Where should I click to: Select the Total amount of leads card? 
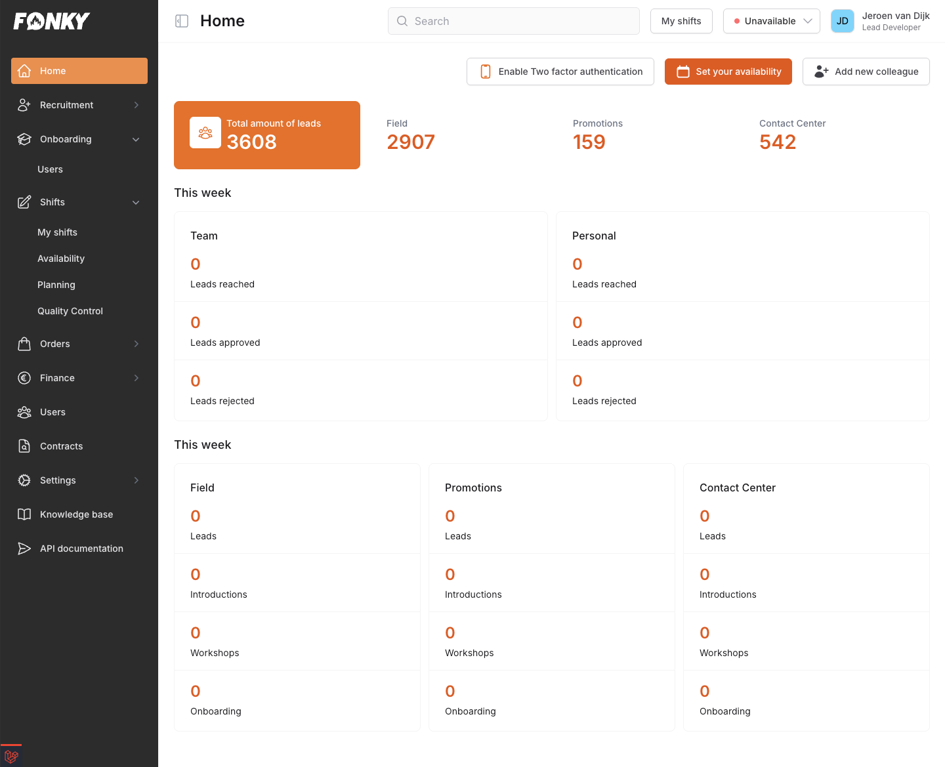pyautogui.click(x=266, y=135)
